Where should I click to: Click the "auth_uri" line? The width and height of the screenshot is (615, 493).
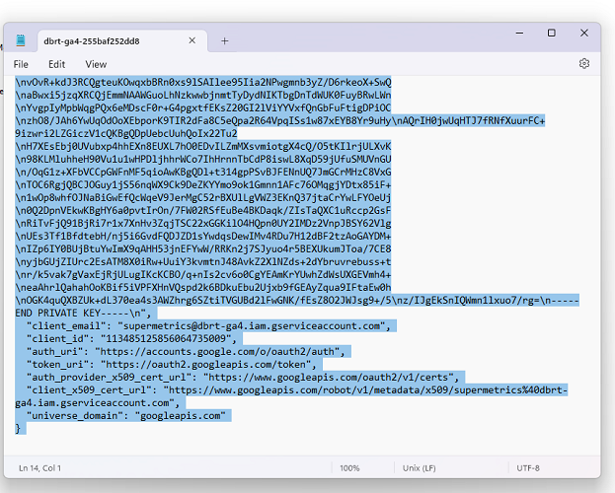(186, 352)
